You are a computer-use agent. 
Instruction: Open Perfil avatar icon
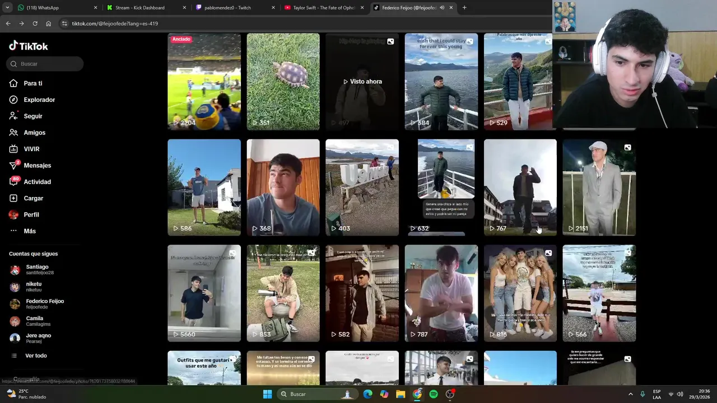click(13, 214)
